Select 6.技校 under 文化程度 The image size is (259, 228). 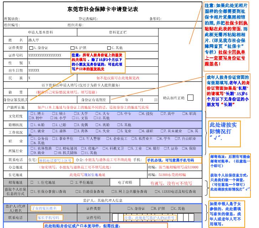140,113
